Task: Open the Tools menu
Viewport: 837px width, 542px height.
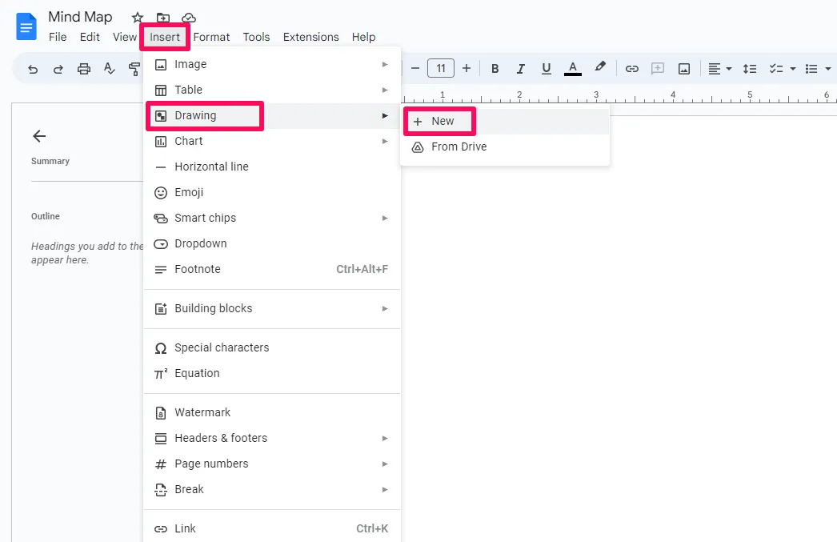Action: pyautogui.click(x=256, y=37)
